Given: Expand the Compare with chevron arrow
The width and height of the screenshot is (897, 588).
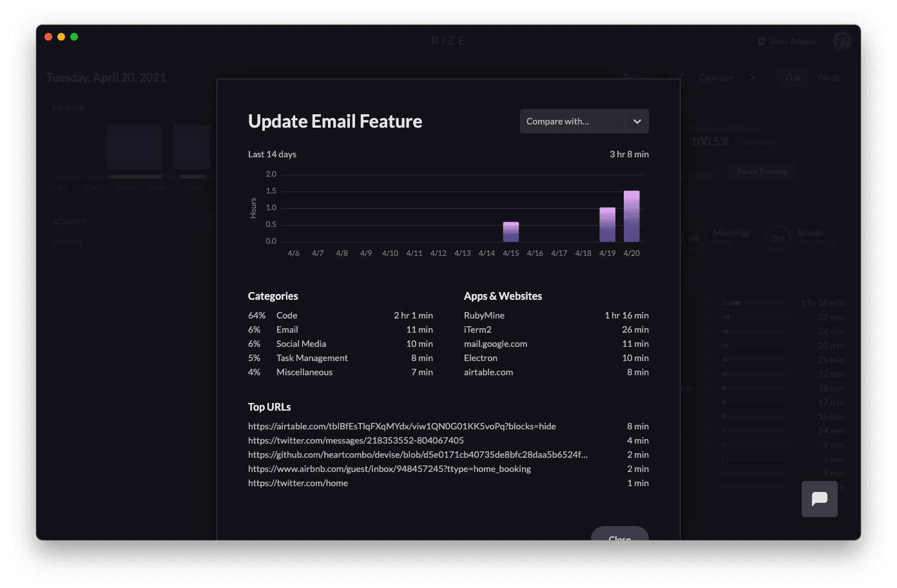Looking at the screenshot, I should coord(637,121).
